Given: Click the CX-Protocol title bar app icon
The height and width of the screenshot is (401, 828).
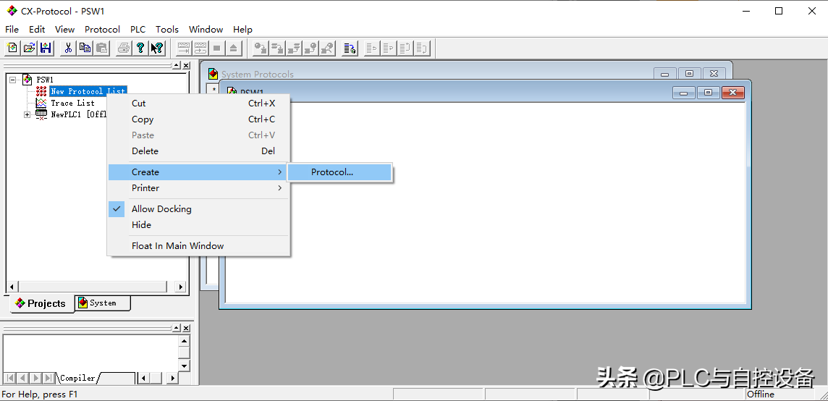Looking at the screenshot, I should coord(12,11).
